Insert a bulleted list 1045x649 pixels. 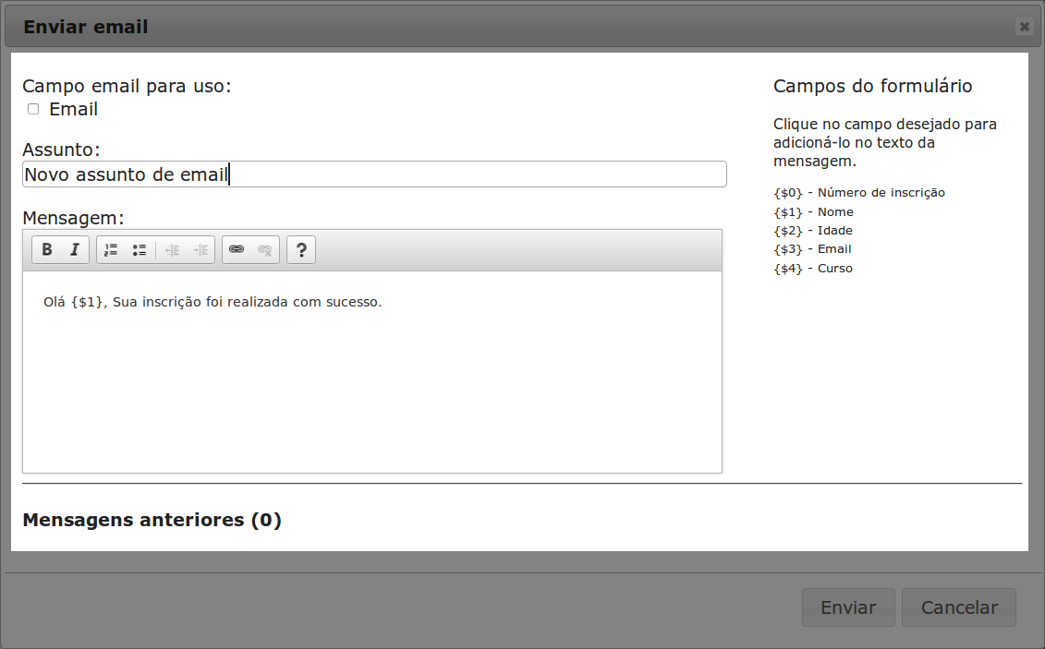click(140, 250)
